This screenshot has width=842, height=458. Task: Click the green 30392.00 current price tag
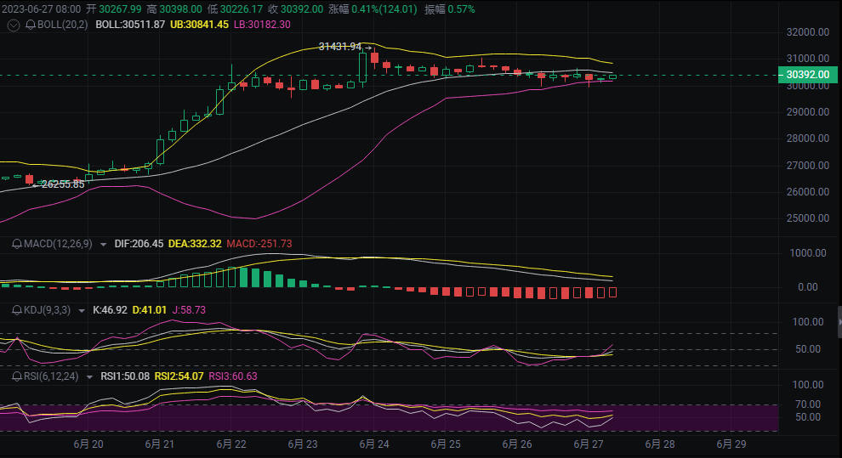pyautogui.click(x=808, y=75)
